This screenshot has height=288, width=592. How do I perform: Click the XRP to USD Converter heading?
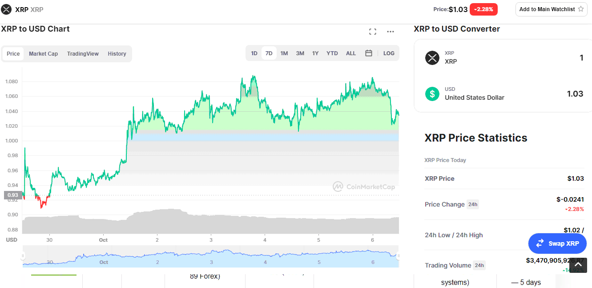[457, 29]
